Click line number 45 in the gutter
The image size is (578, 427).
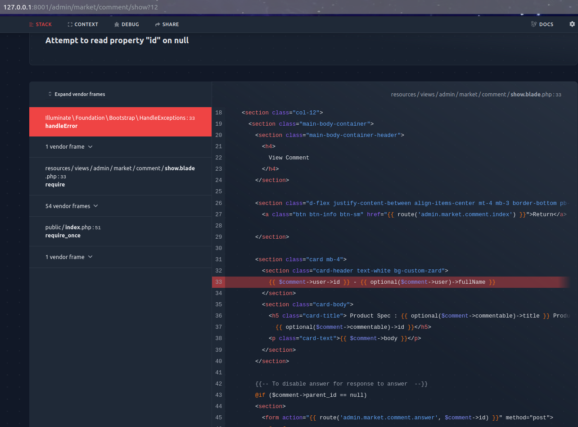click(218, 418)
